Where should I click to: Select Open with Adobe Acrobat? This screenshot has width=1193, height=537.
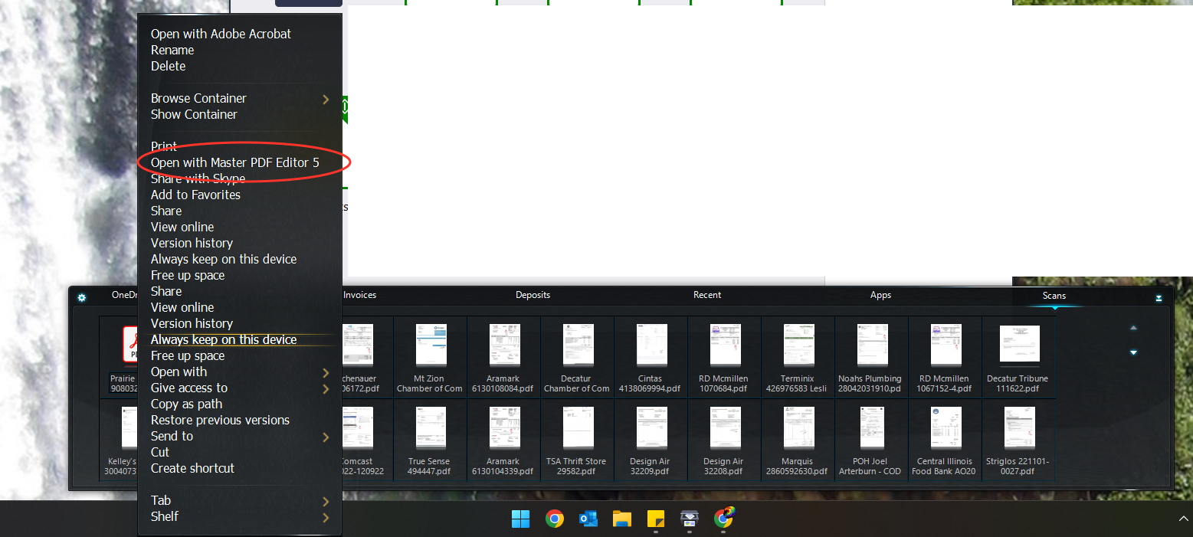(x=221, y=34)
